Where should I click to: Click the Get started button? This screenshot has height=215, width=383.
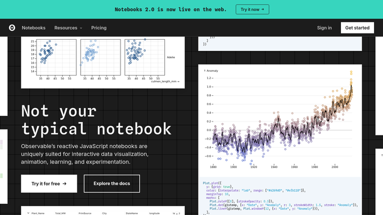(x=357, y=28)
